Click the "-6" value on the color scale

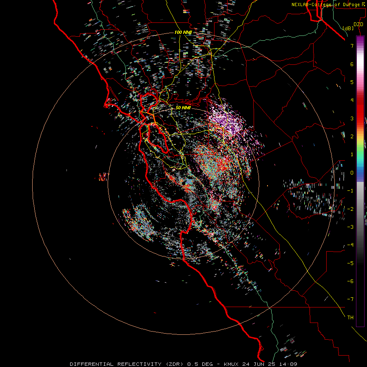[x=350, y=281]
